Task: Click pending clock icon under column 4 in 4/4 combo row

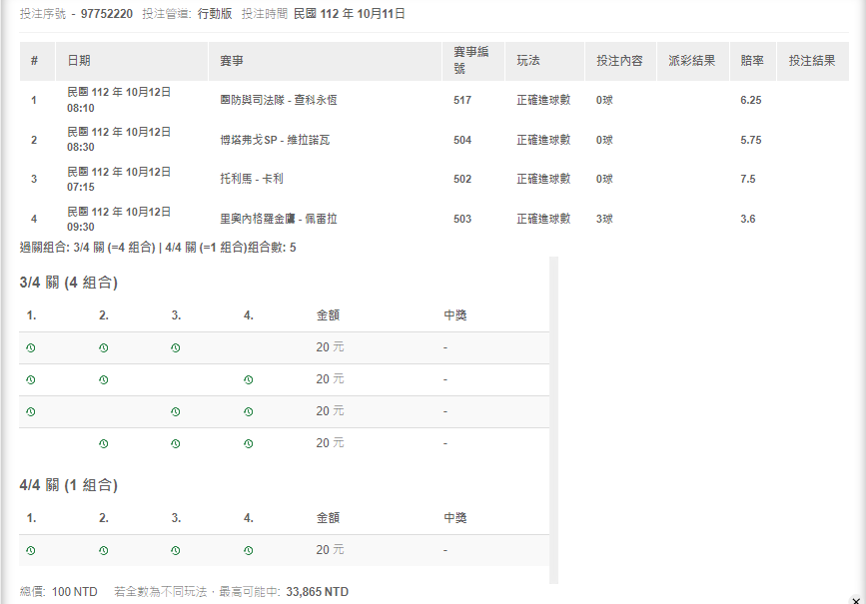Action: [x=249, y=550]
